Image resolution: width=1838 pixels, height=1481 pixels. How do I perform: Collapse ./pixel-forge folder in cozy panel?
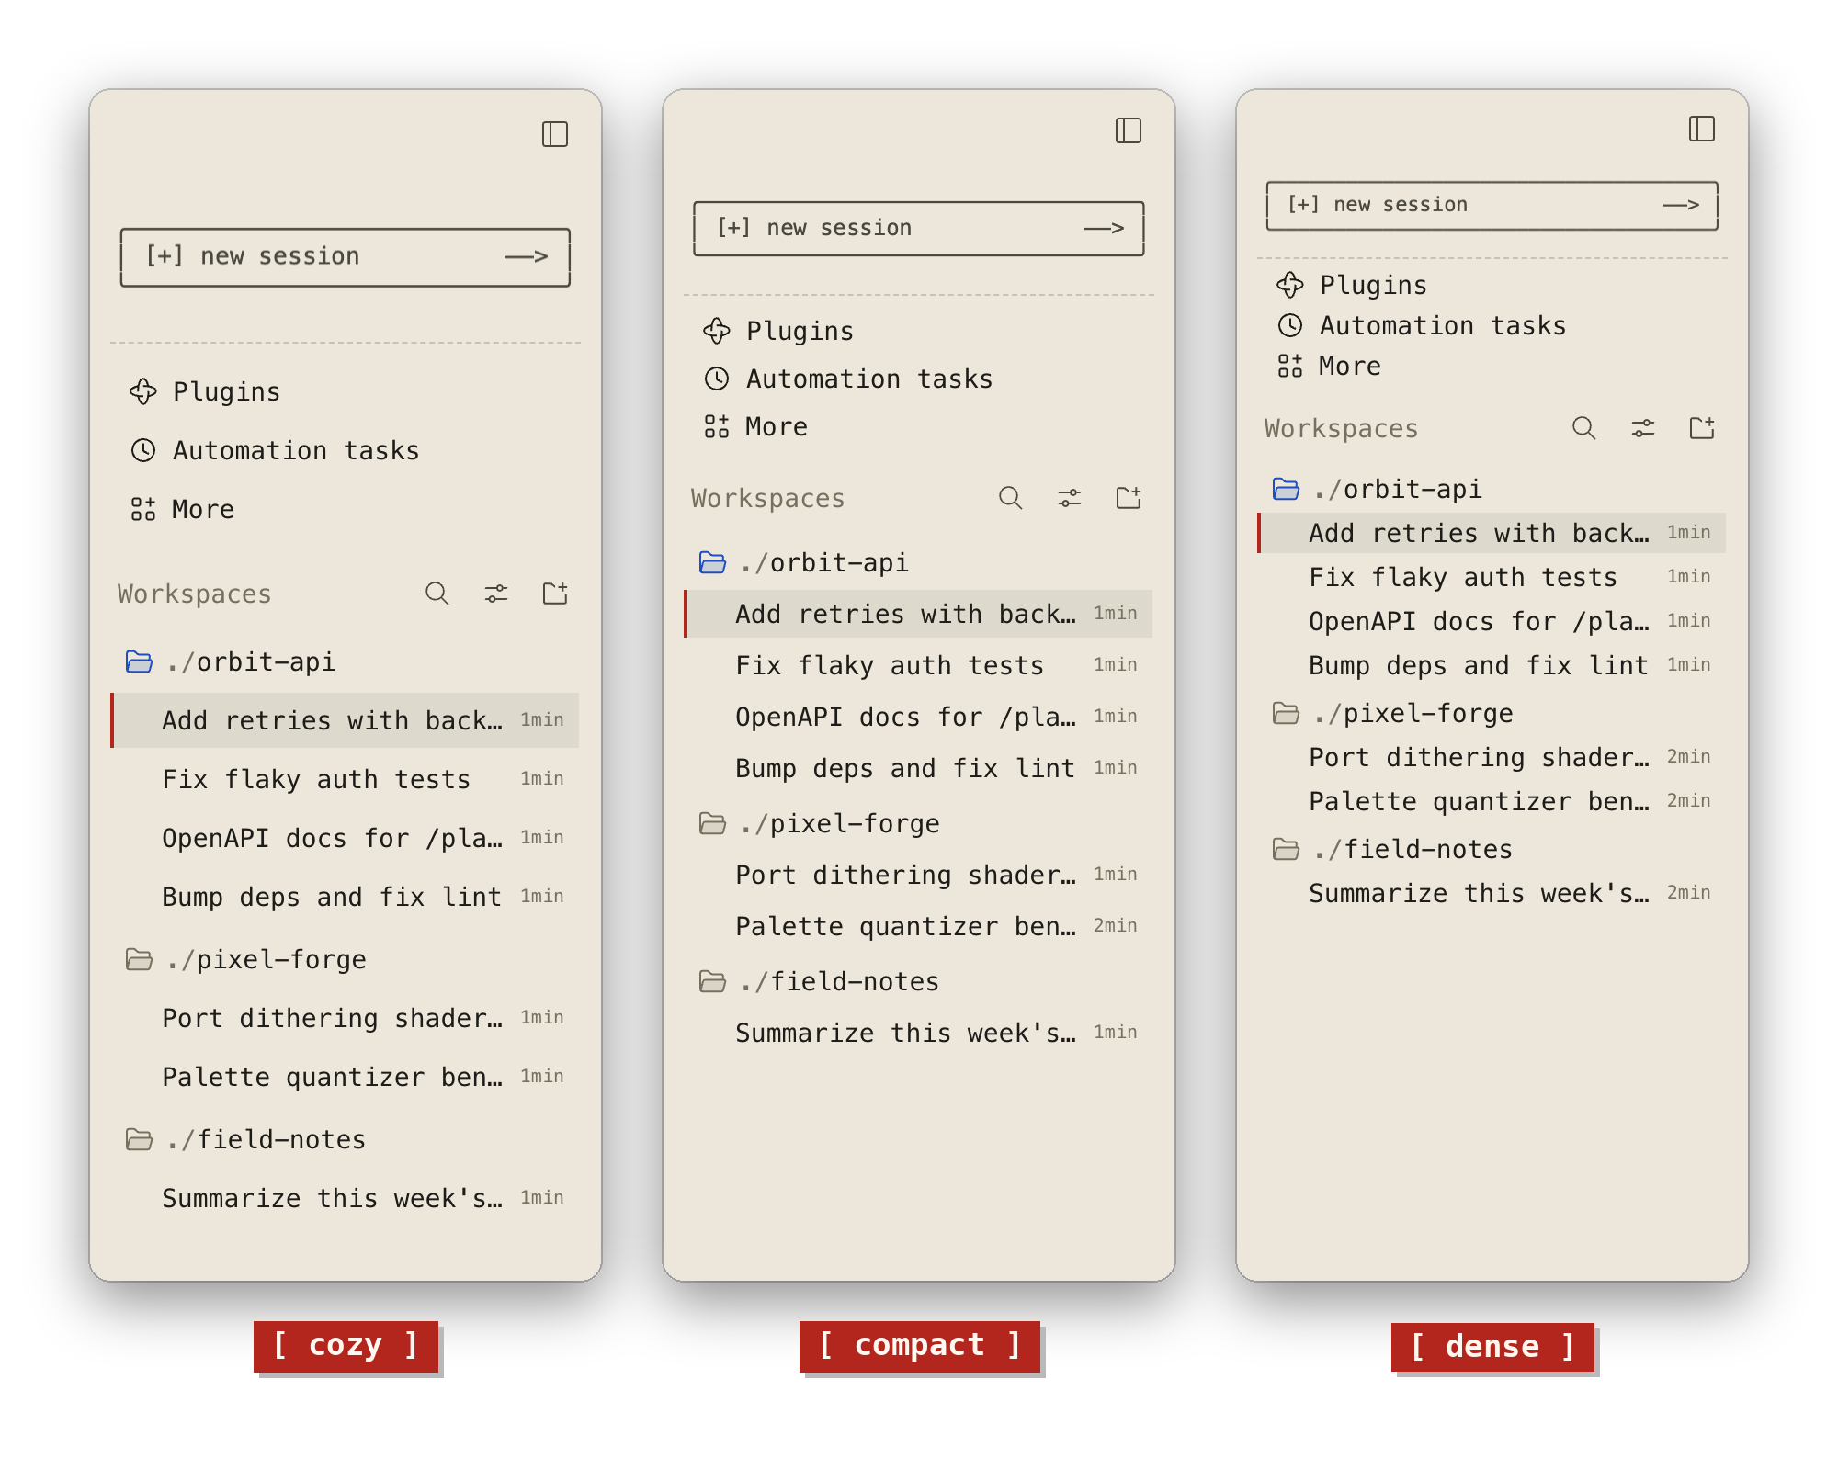(x=346, y=959)
